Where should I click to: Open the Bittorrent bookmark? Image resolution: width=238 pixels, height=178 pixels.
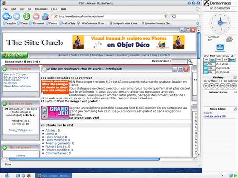pyautogui.click(x=37, y=23)
